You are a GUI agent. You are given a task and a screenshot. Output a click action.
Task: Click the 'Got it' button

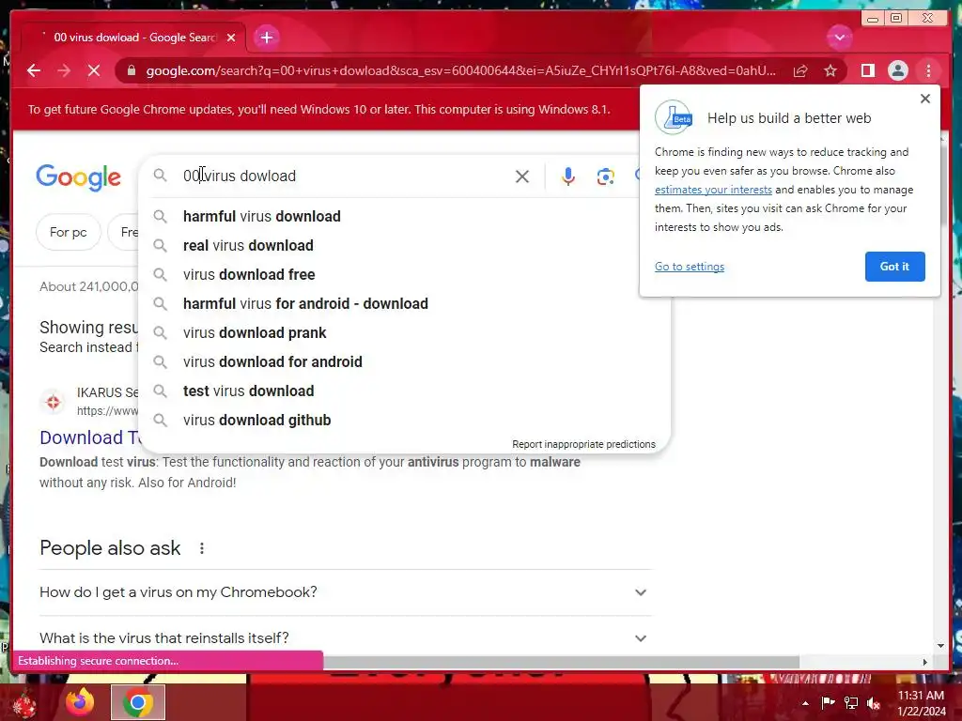coord(894,266)
